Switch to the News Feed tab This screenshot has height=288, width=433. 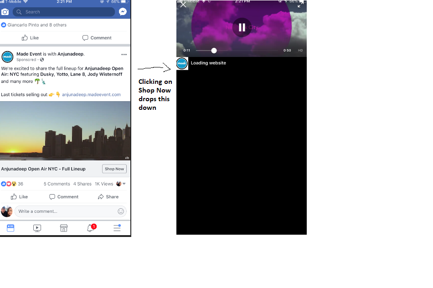click(10, 228)
